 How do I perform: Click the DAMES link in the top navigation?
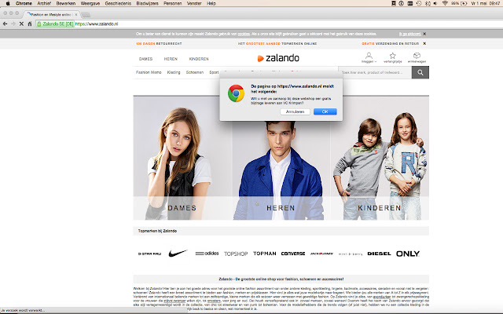pos(145,59)
